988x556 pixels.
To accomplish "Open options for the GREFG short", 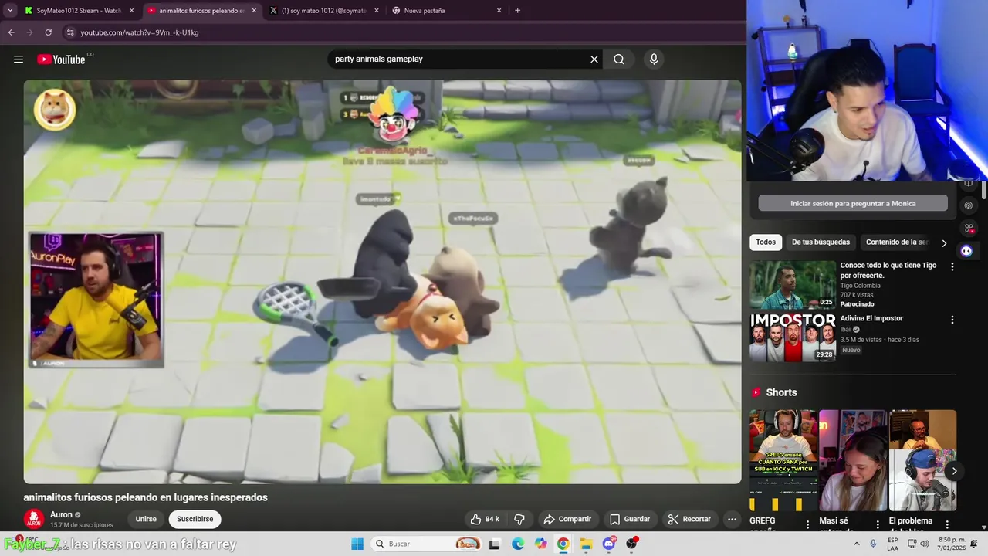I will 808,524.
